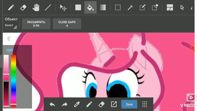Select the Rectangle shape tool

(x=78, y=7)
